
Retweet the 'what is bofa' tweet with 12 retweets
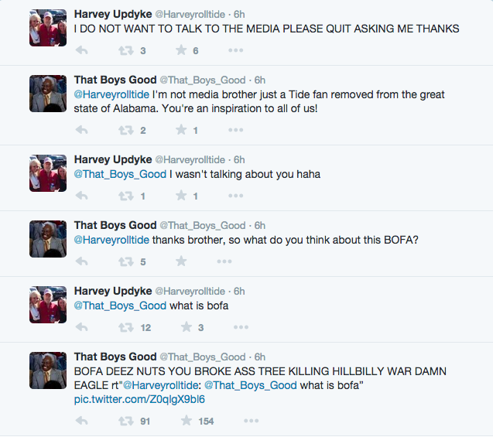[126, 328]
